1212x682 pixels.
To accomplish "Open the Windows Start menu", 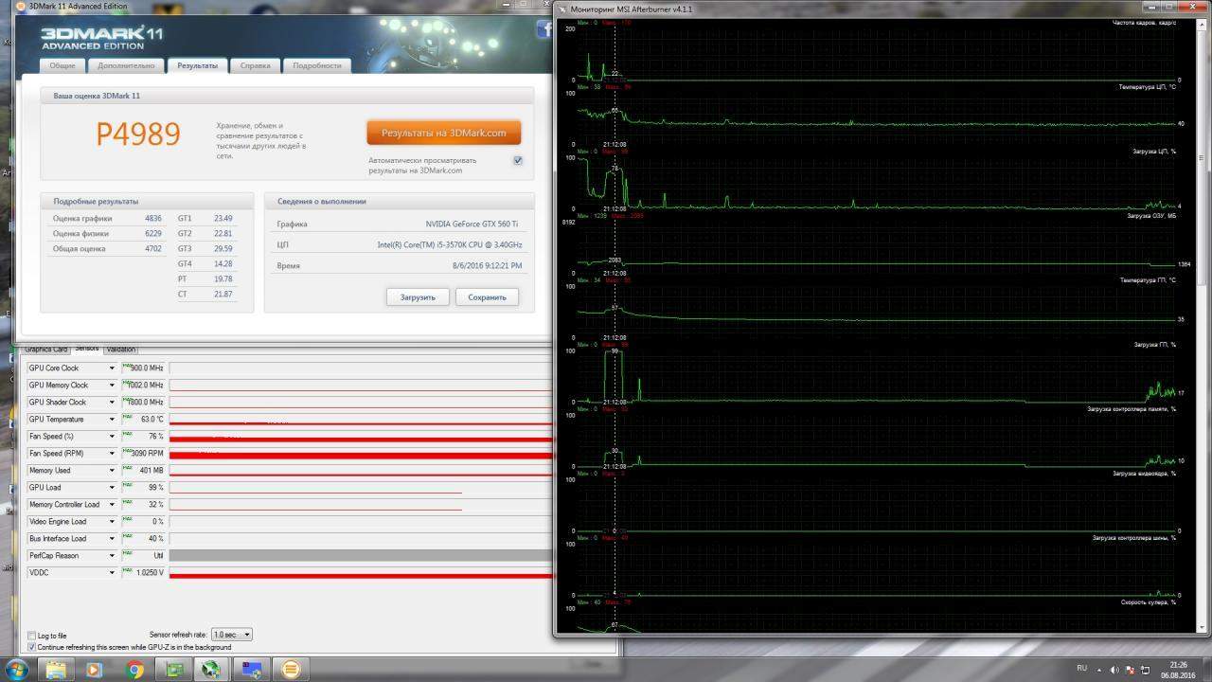I will pyautogui.click(x=18, y=670).
